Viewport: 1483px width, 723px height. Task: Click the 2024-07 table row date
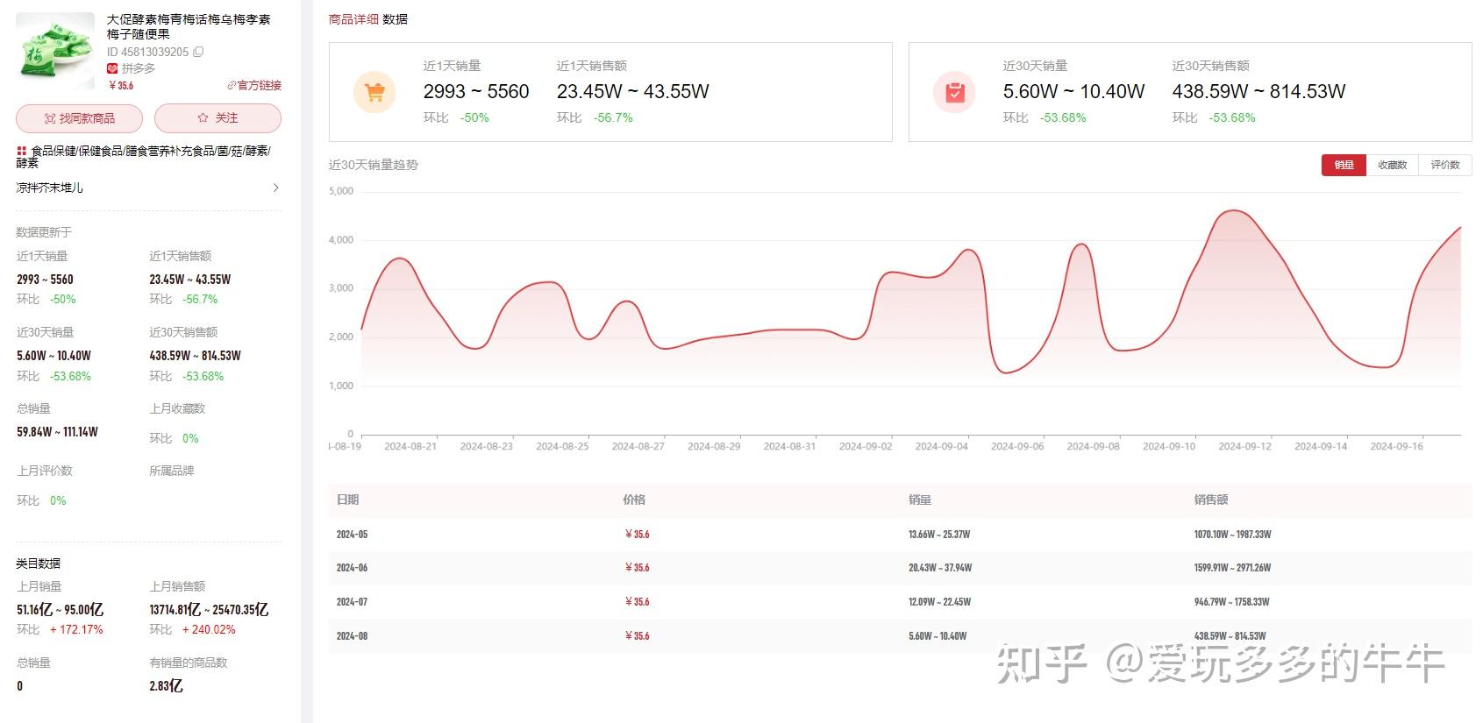click(352, 602)
